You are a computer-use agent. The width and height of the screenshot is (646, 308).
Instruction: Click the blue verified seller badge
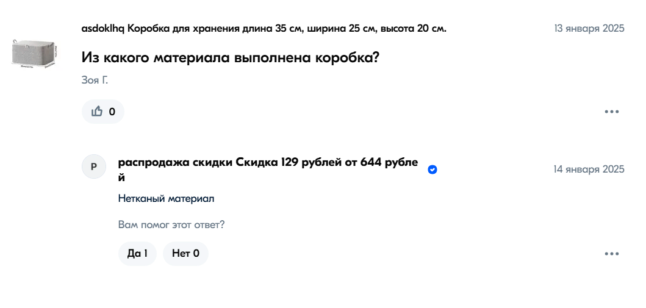point(432,170)
